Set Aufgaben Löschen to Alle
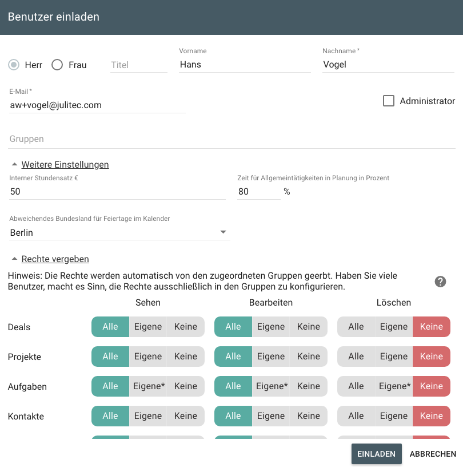 (356, 386)
